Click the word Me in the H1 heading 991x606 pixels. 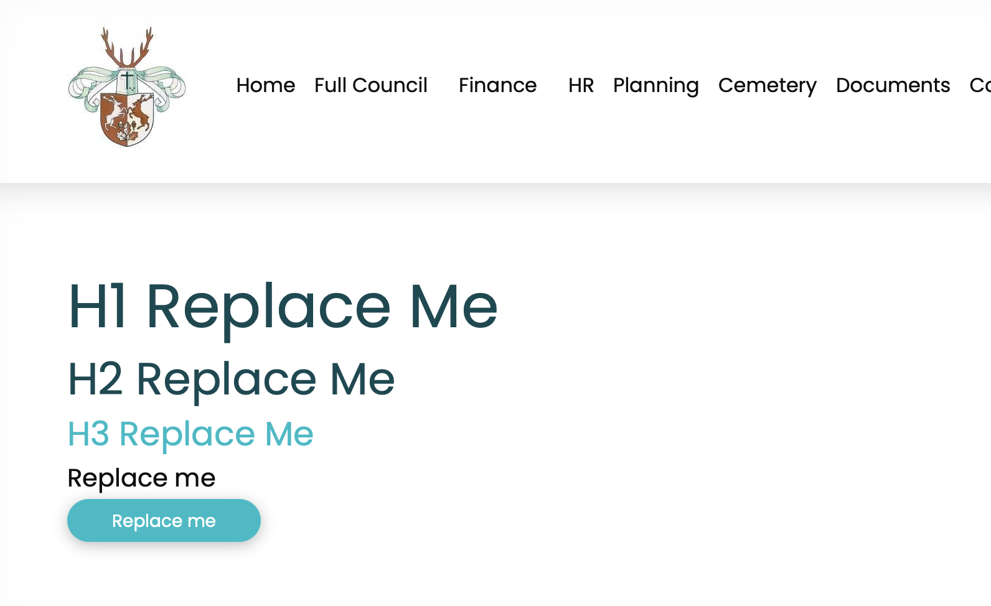pyautogui.click(x=453, y=306)
